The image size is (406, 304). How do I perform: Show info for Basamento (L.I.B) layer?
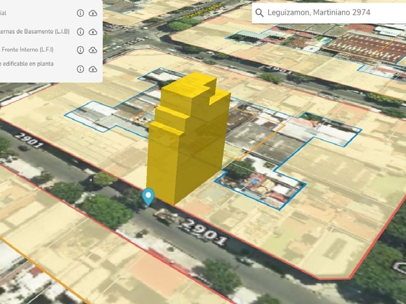[x=80, y=32]
